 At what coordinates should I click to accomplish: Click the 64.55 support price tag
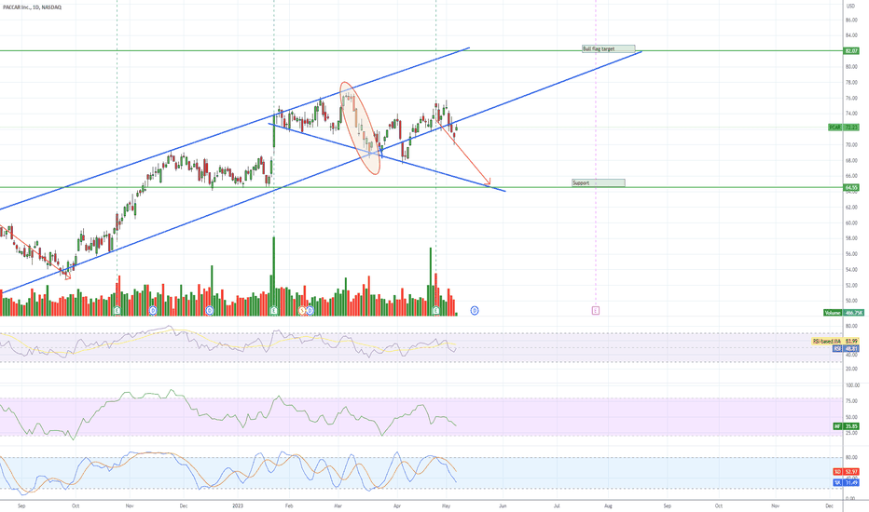coord(850,188)
